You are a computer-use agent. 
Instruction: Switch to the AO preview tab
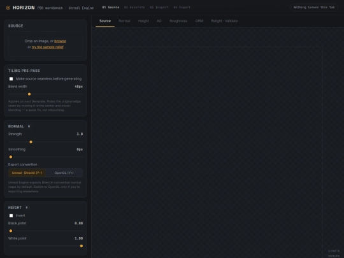[159, 21]
